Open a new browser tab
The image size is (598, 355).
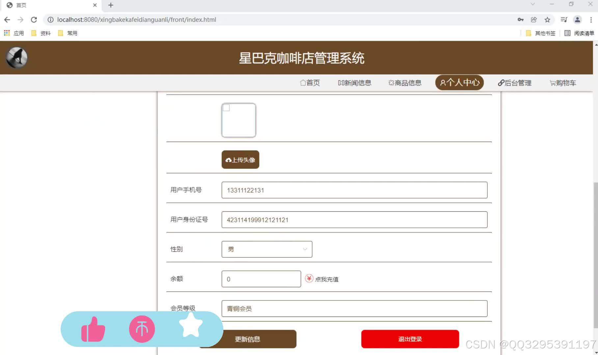[x=111, y=5]
